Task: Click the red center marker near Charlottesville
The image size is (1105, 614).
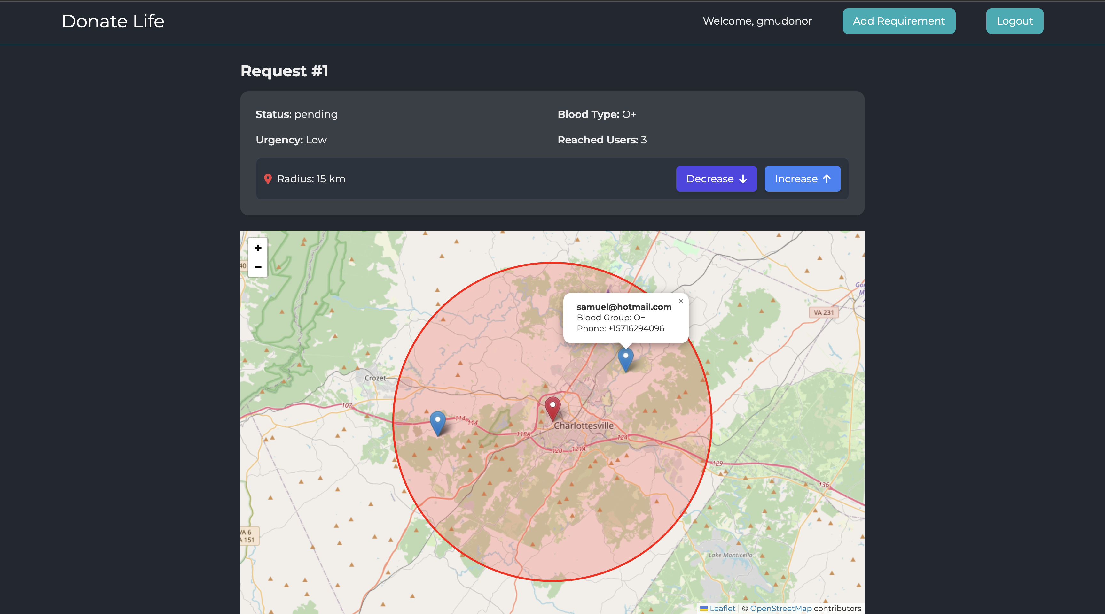Action: click(x=552, y=408)
